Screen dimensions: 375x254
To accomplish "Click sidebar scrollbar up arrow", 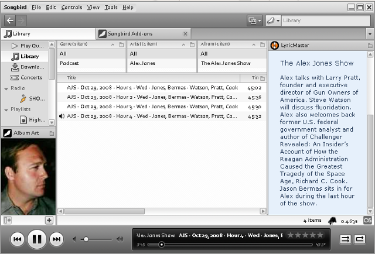I will click(52, 44).
